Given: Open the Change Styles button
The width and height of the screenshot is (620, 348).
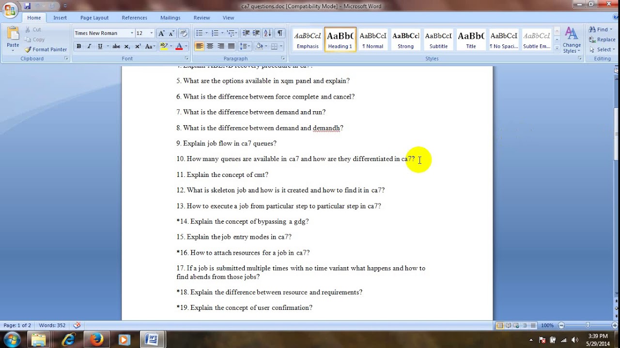Looking at the screenshot, I should (x=572, y=40).
